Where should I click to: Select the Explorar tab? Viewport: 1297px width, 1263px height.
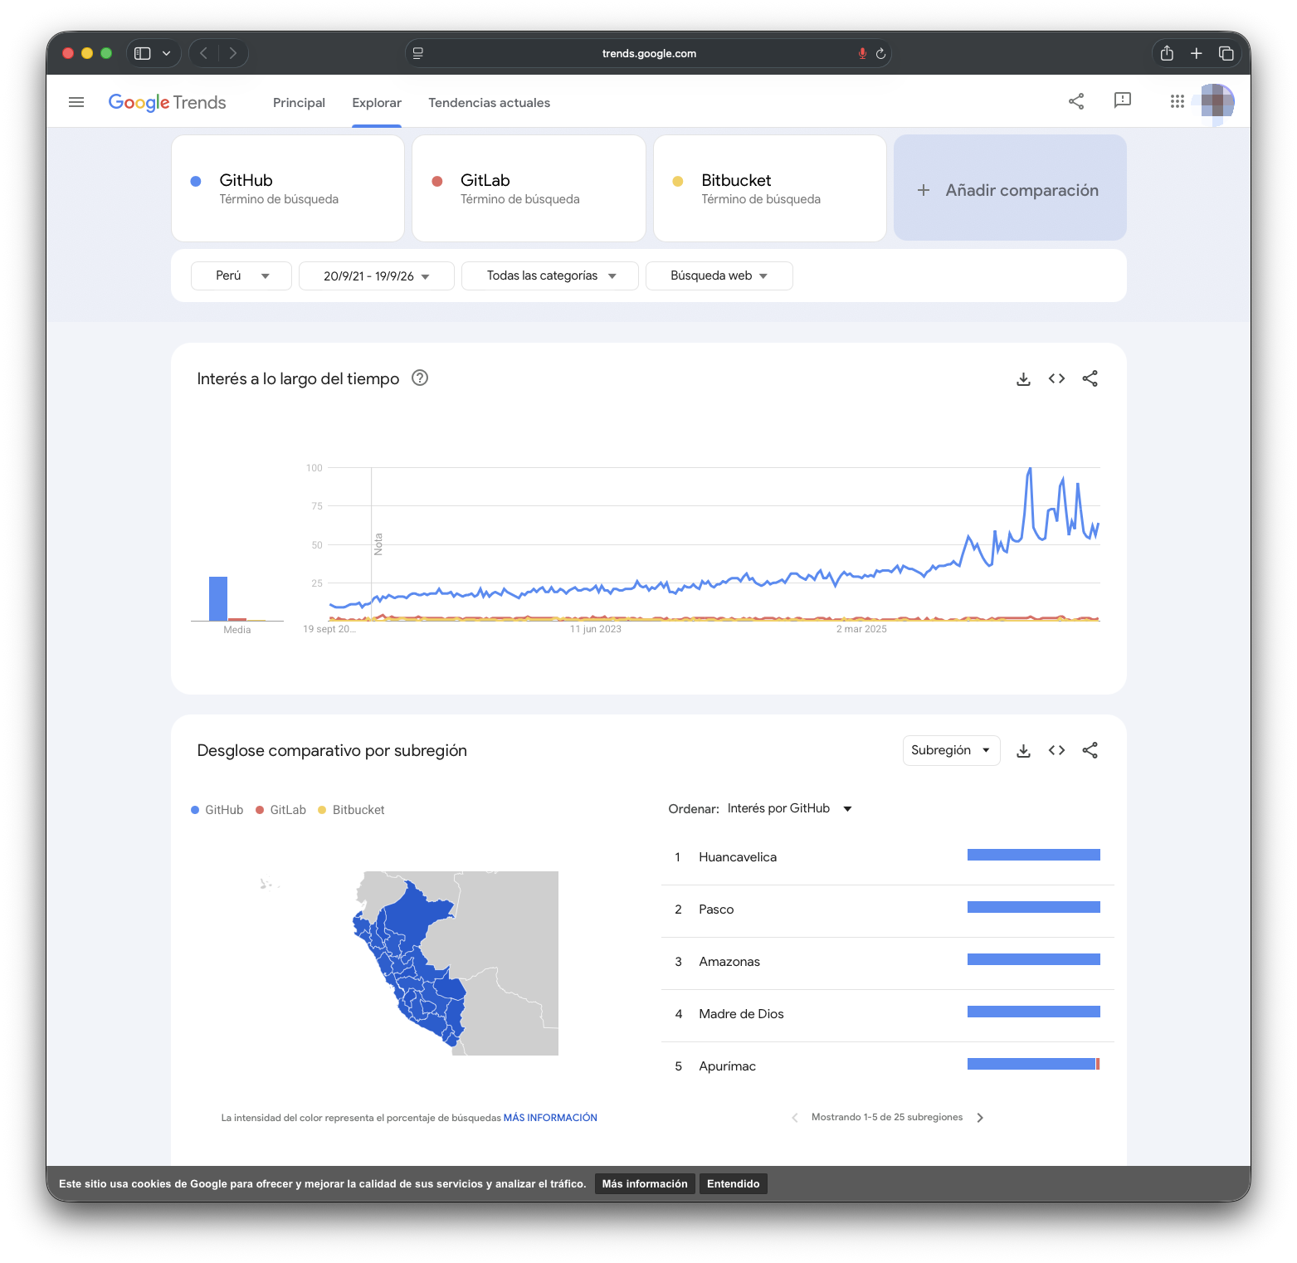pos(377,102)
